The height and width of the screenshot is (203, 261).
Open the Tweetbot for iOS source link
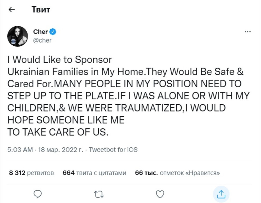pyautogui.click(x=113, y=150)
